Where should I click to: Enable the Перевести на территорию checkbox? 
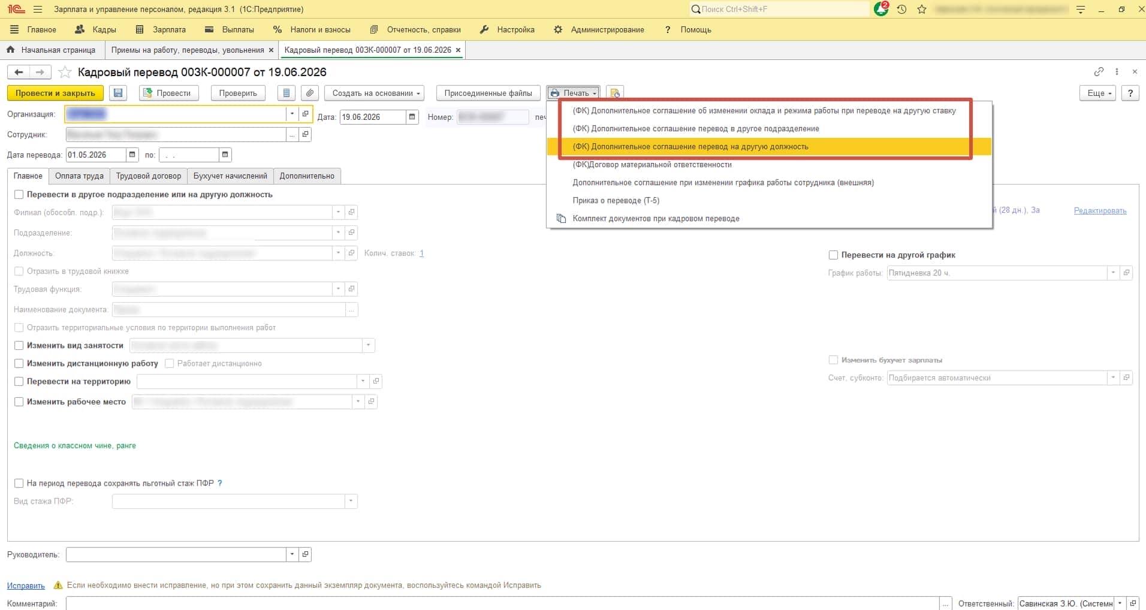pos(19,381)
